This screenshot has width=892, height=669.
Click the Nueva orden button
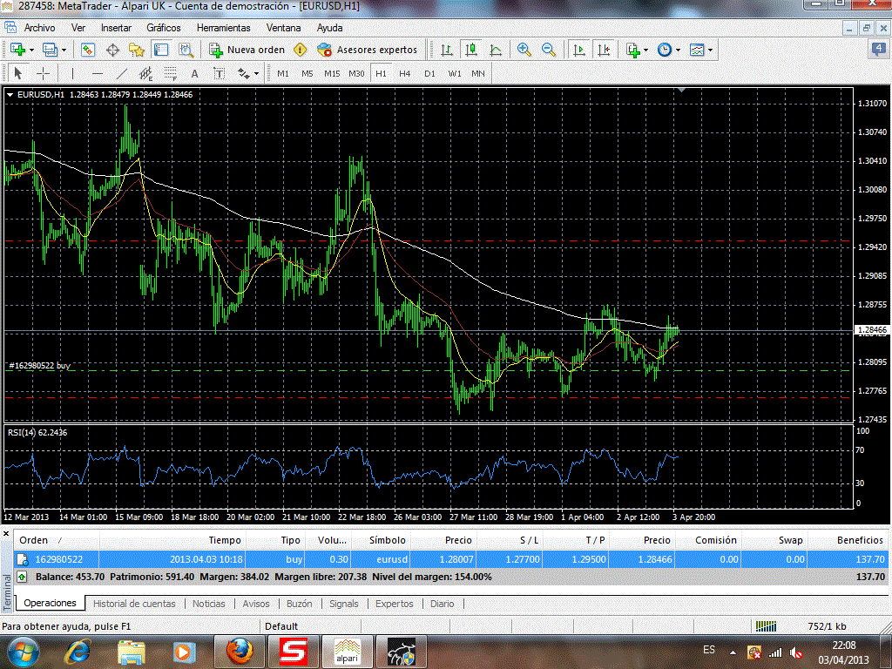(x=247, y=50)
